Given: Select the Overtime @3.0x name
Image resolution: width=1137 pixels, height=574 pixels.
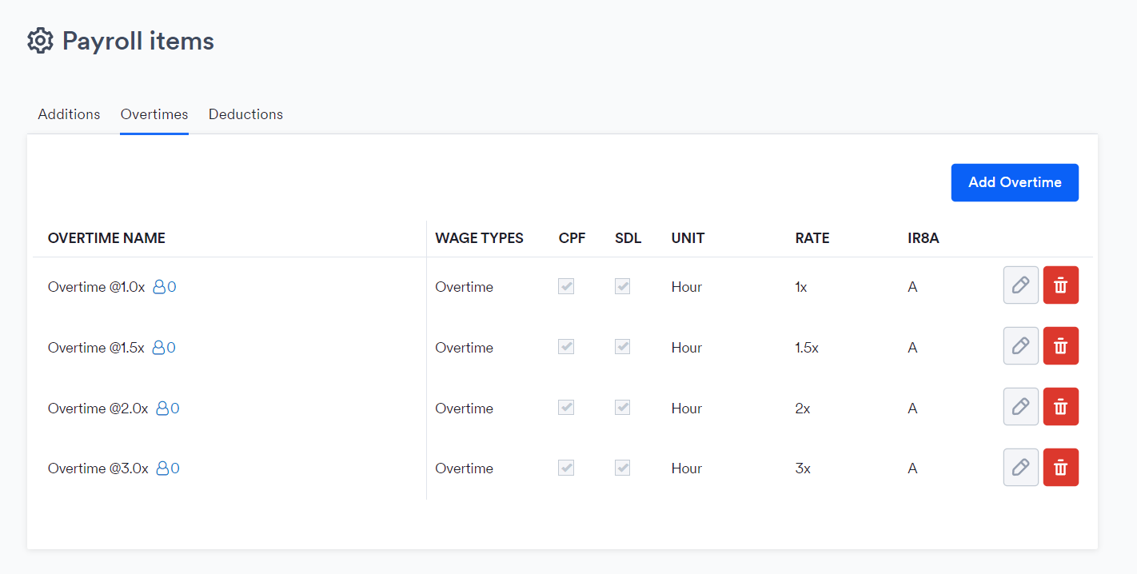Looking at the screenshot, I should pyautogui.click(x=98, y=468).
